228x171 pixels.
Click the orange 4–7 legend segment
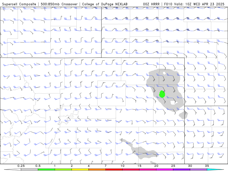[97, 170]
